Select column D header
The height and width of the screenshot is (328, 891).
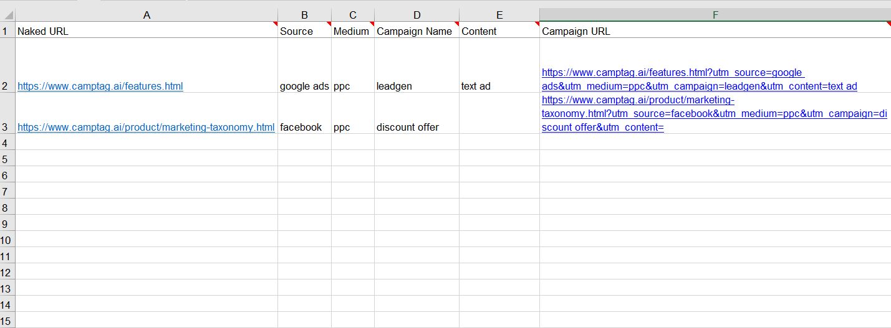coord(417,16)
